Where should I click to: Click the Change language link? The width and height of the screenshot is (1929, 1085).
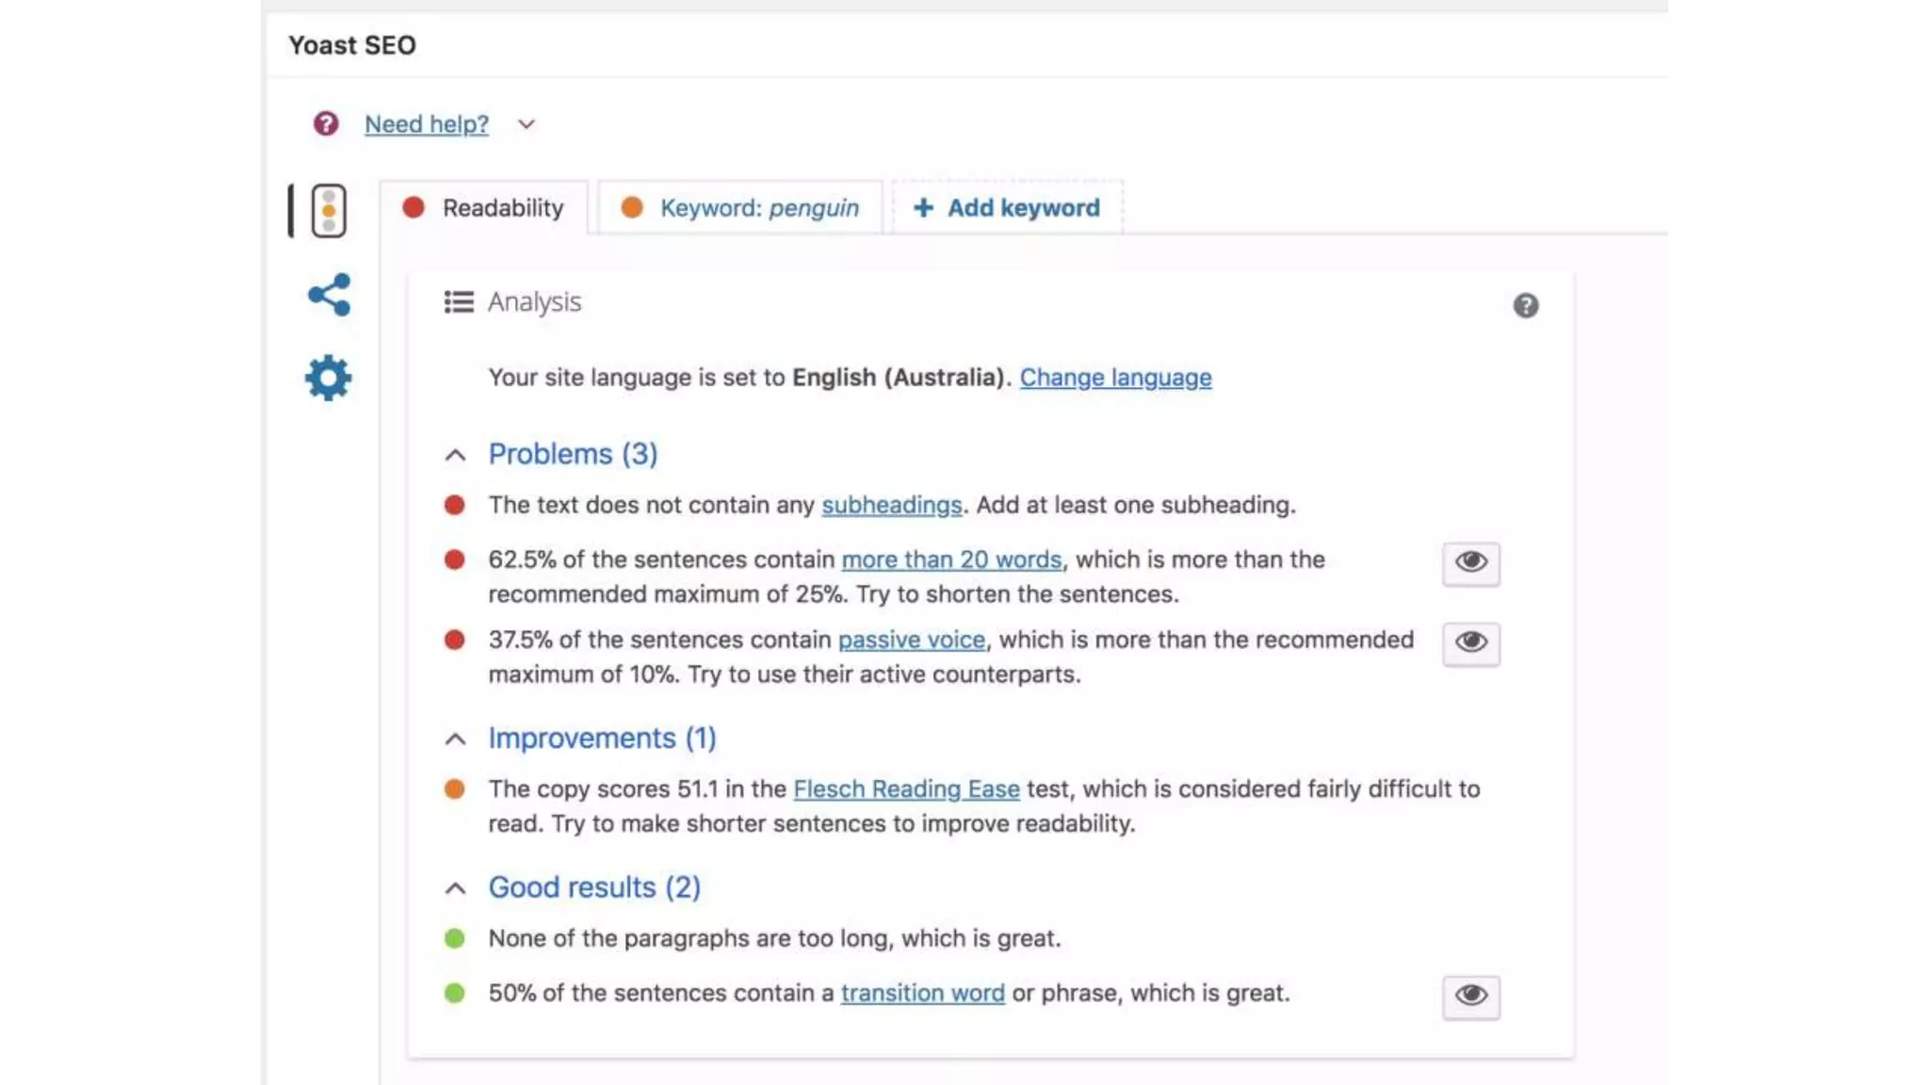(1115, 378)
